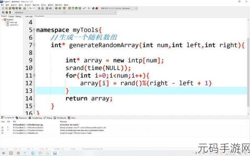Click the Undo arrow icon

coord(30,8)
